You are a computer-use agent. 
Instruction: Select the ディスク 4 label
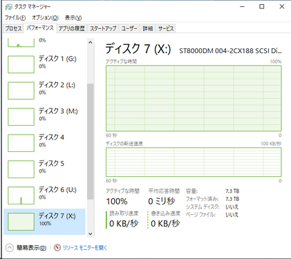click(51, 137)
